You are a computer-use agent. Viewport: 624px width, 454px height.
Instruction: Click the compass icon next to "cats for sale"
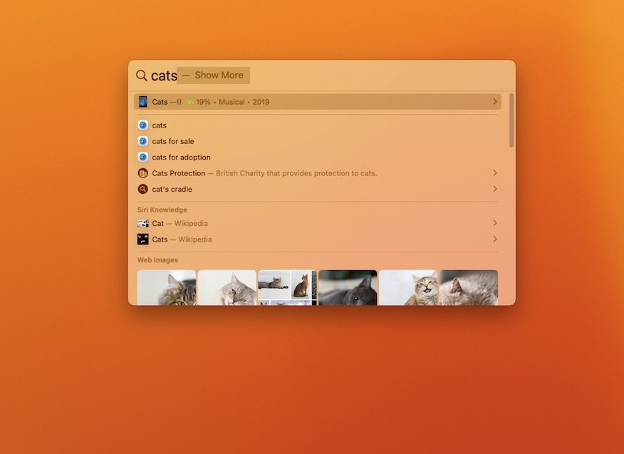(144, 140)
